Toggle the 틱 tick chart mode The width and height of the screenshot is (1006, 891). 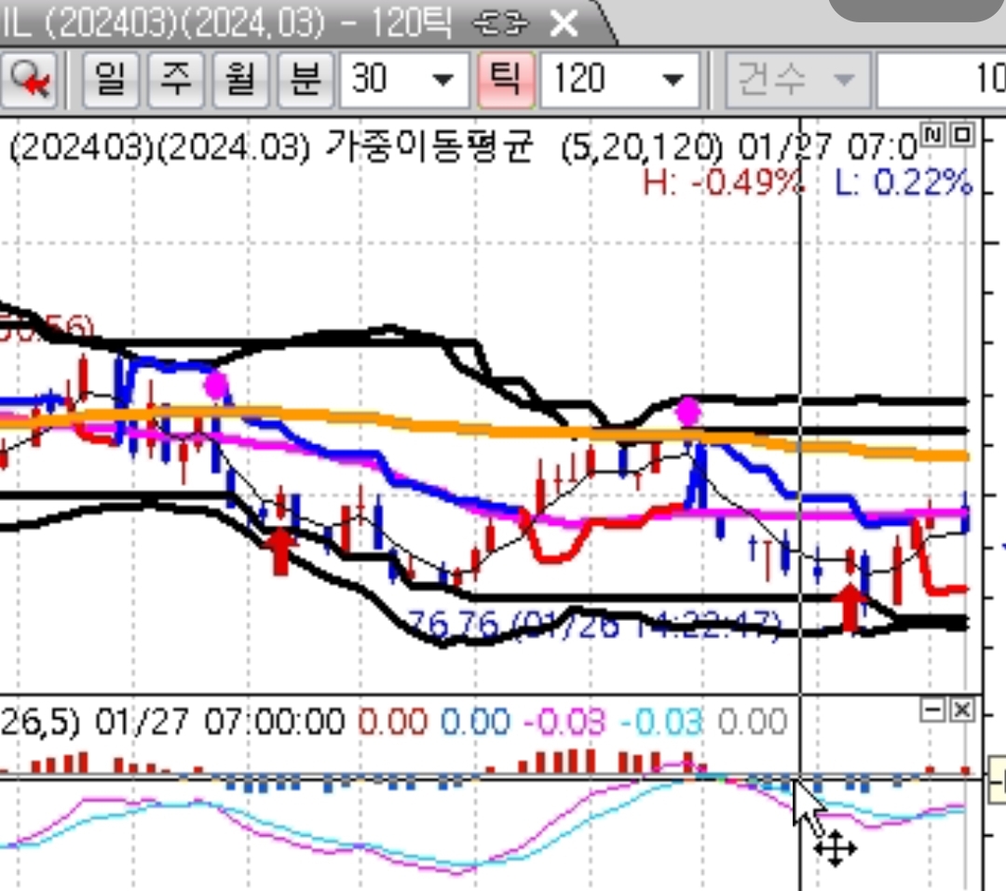tap(504, 81)
